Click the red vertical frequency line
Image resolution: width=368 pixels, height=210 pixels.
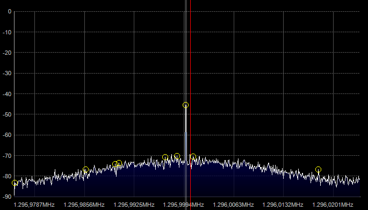click(x=190, y=98)
